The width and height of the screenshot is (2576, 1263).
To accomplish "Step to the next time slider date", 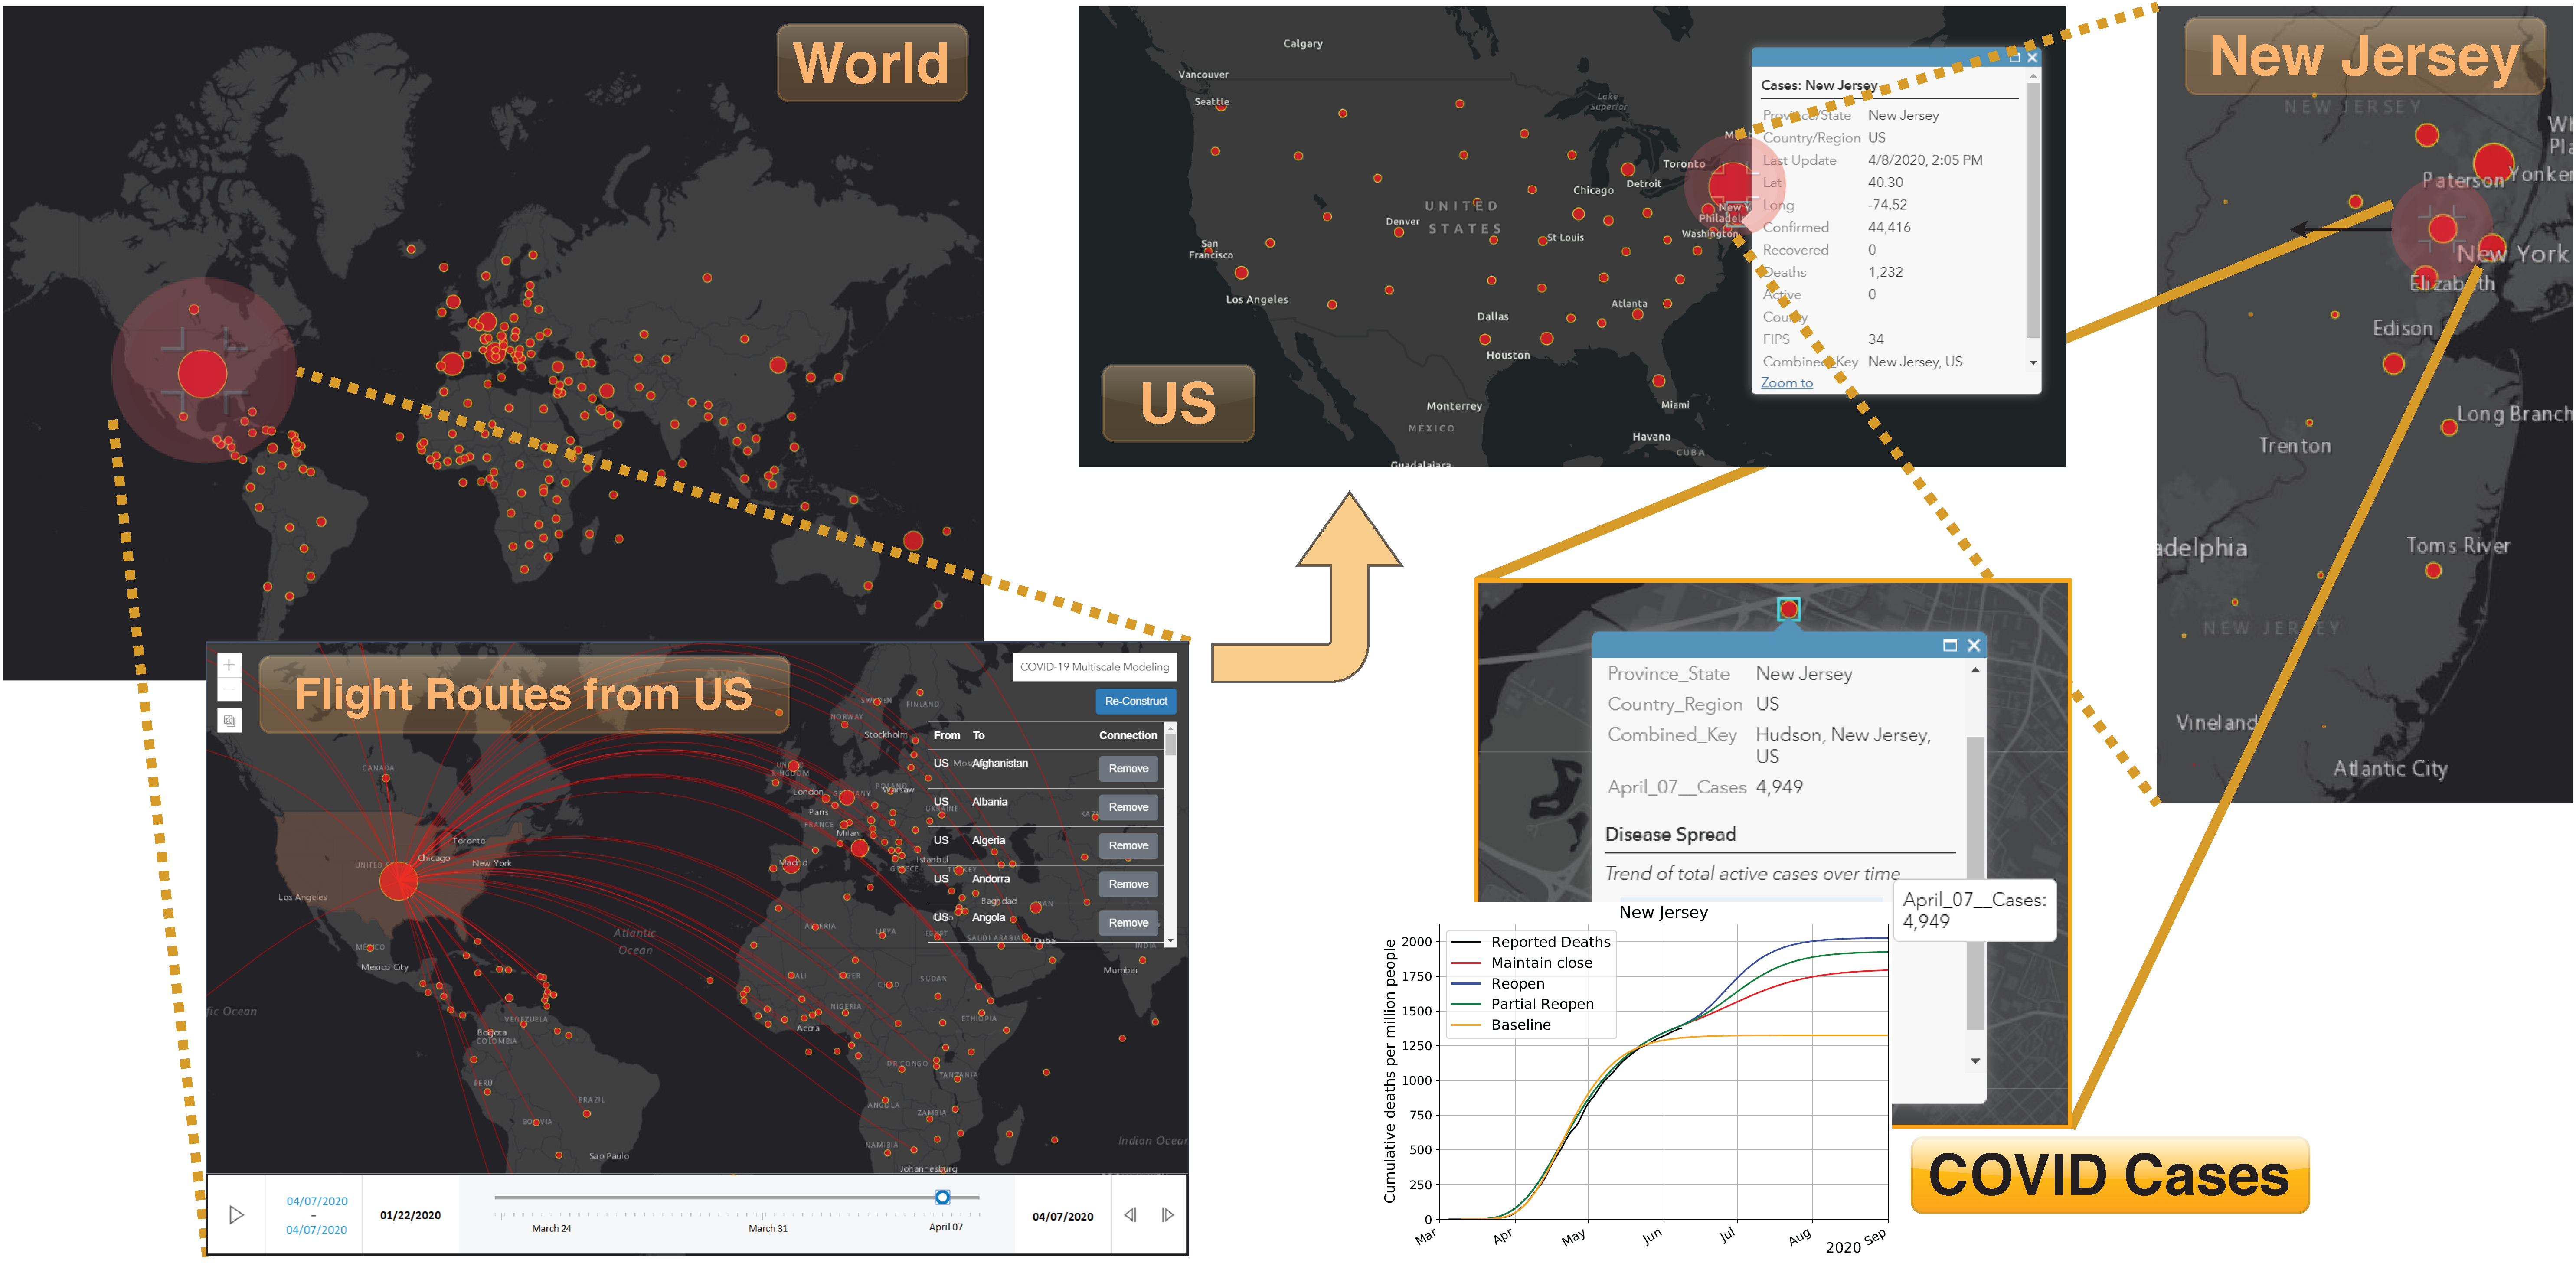I will (1167, 1215).
